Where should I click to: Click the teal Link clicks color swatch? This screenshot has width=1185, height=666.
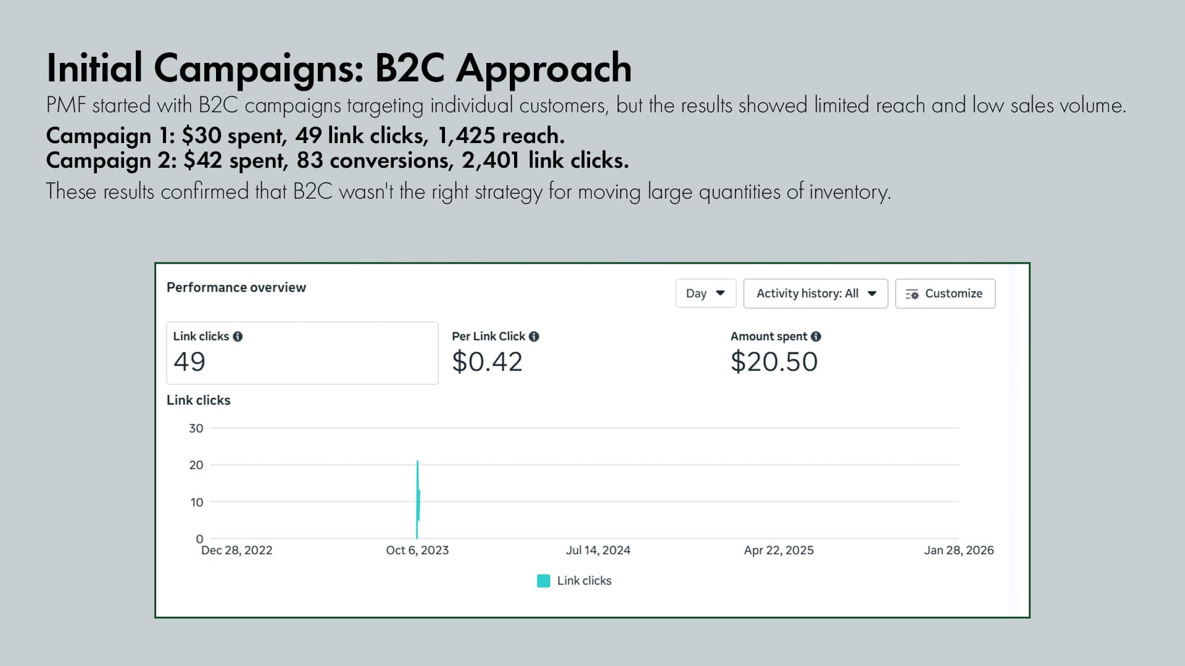pyautogui.click(x=543, y=580)
